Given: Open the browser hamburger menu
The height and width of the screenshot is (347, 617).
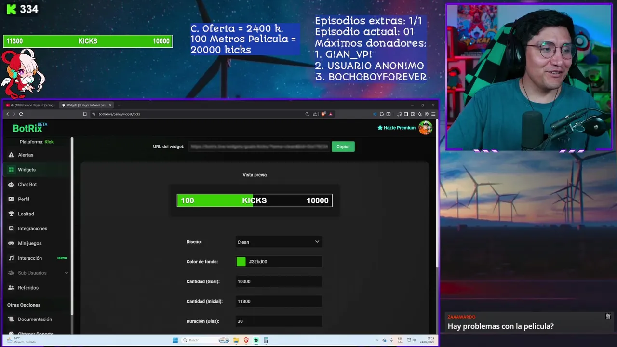Looking at the screenshot, I should coord(433,114).
